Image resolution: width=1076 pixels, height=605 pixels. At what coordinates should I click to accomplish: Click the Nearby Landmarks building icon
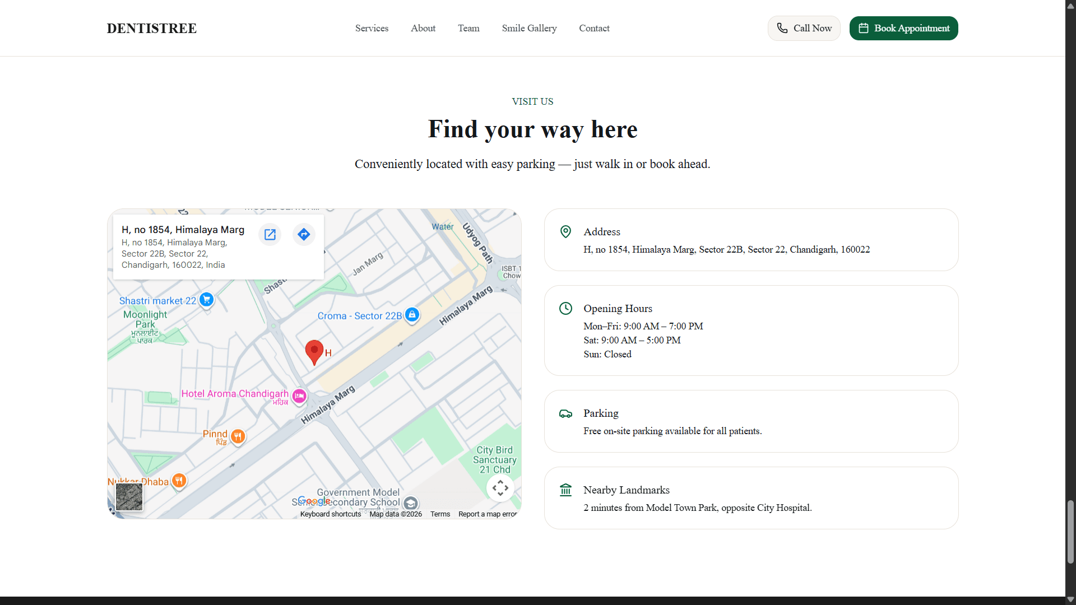pyautogui.click(x=565, y=490)
